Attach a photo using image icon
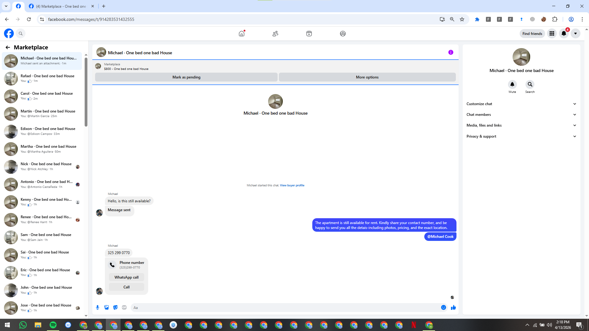The image size is (589, 331). [106, 307]
